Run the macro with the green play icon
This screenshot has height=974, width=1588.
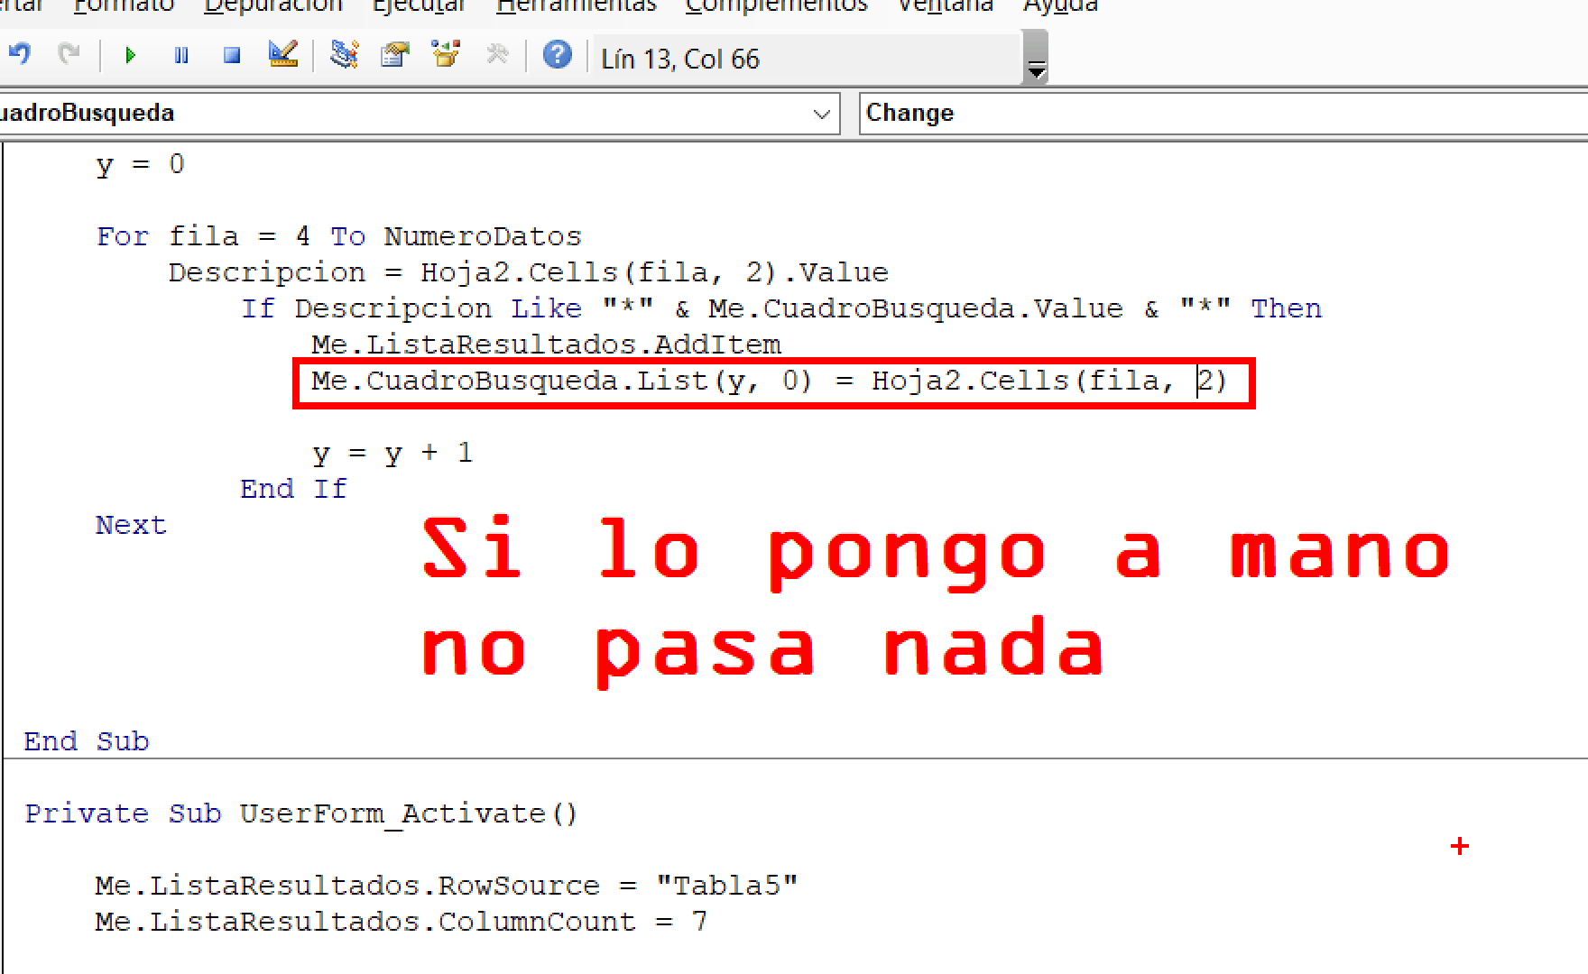(130, 56)
